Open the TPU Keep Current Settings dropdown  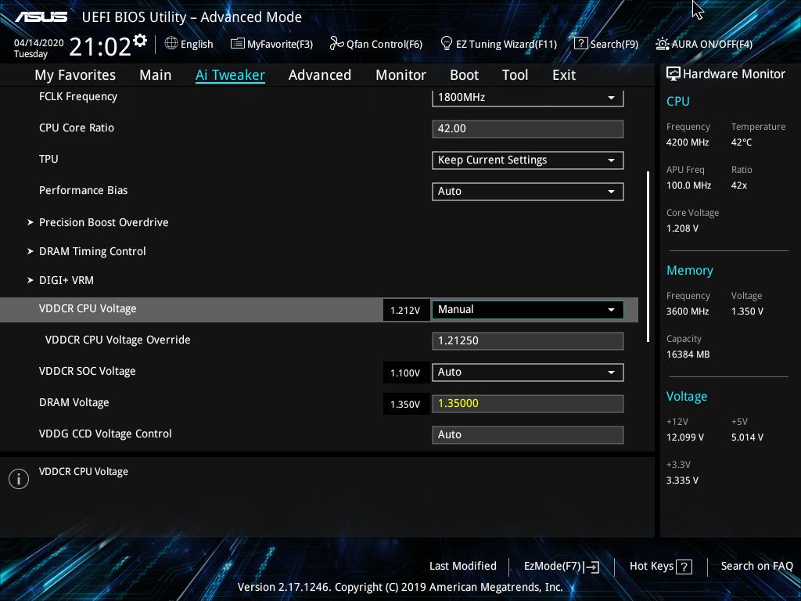528,160
